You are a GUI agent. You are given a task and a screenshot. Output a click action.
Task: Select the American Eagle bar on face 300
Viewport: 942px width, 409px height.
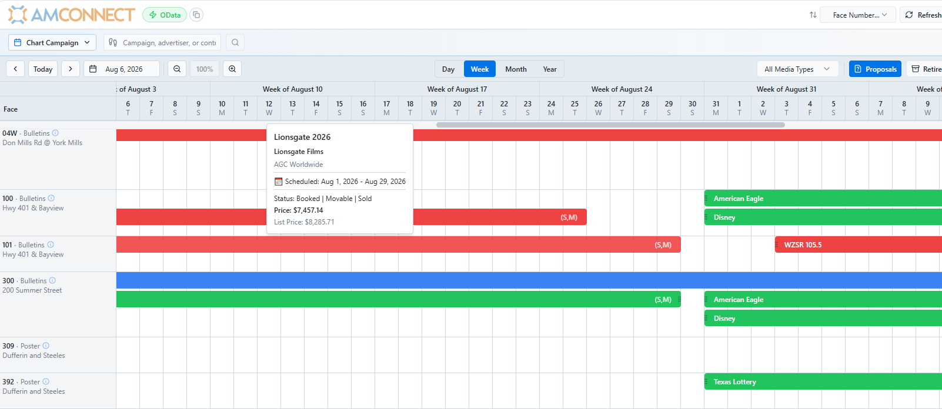pyautogui.click(x=823, y=300)
